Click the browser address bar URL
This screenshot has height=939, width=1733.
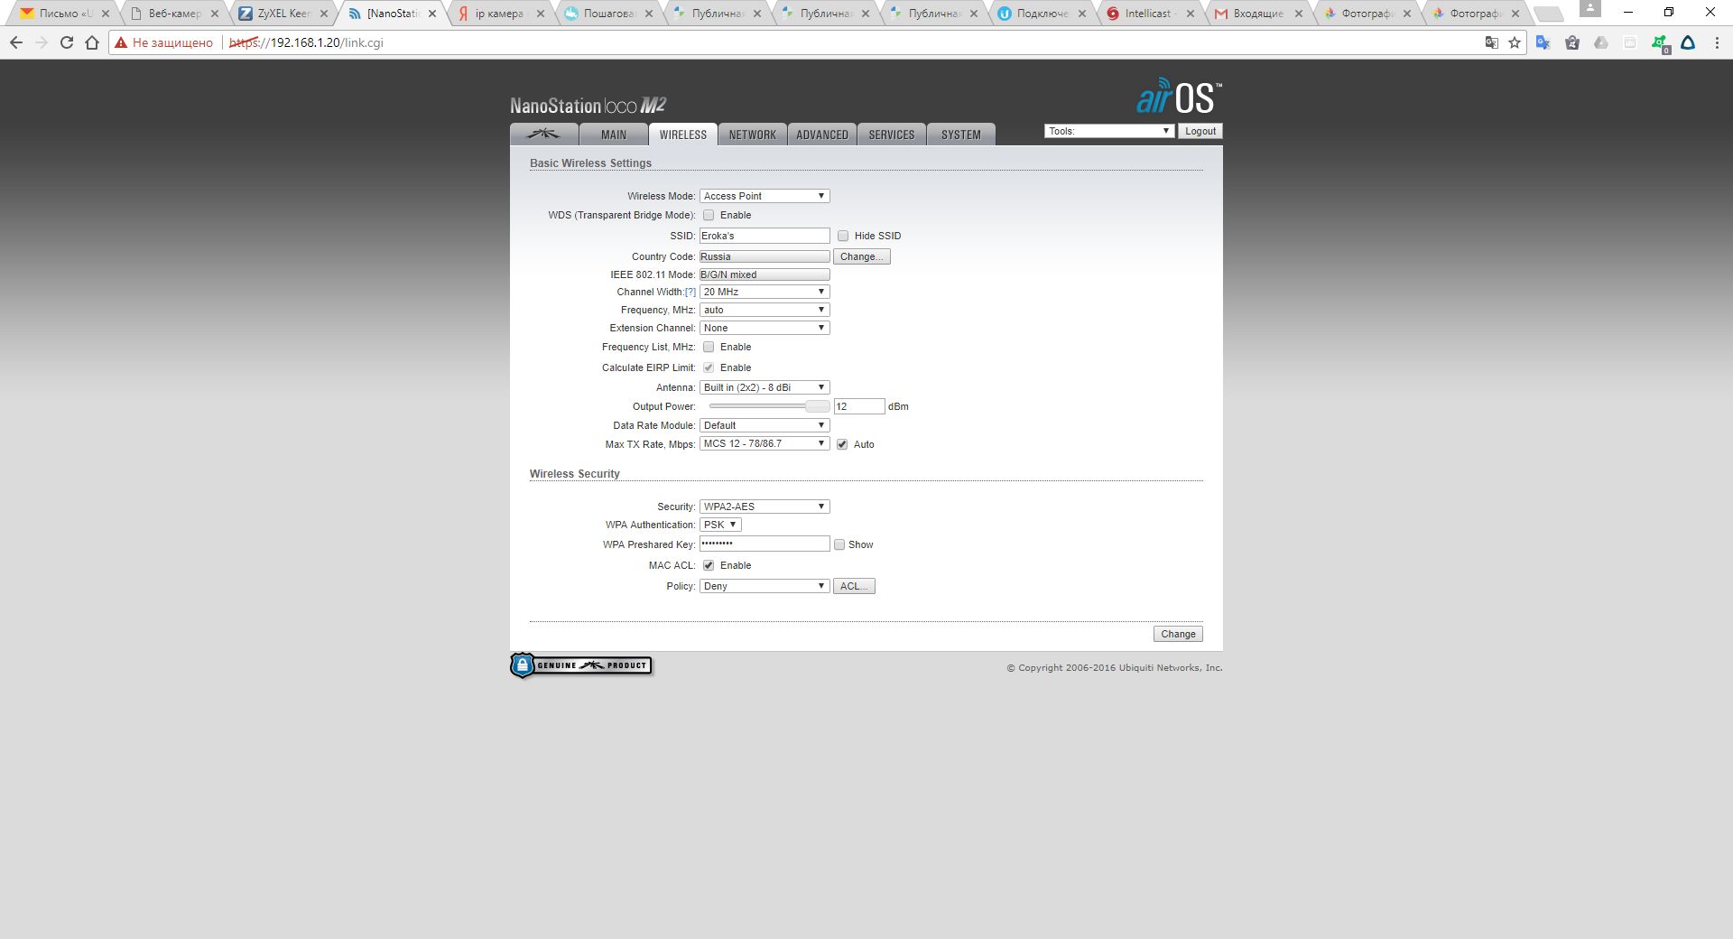[306, 42]
